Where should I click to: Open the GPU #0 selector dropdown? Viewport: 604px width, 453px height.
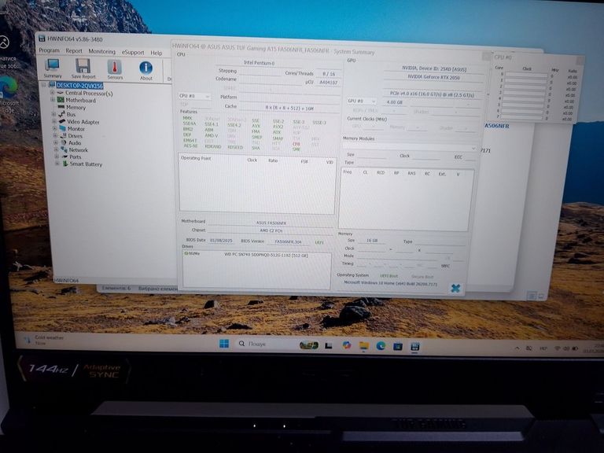click(362, 101)
